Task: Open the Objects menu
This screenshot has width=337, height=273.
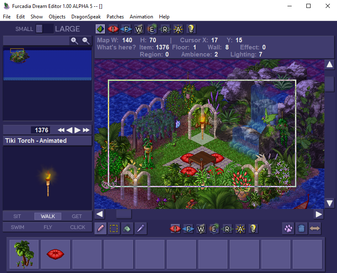Action: coord(57,17)
